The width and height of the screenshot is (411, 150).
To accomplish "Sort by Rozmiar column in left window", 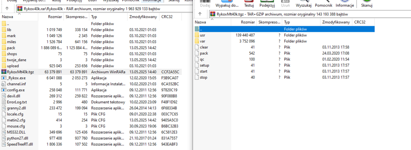I will coord(51,17).
